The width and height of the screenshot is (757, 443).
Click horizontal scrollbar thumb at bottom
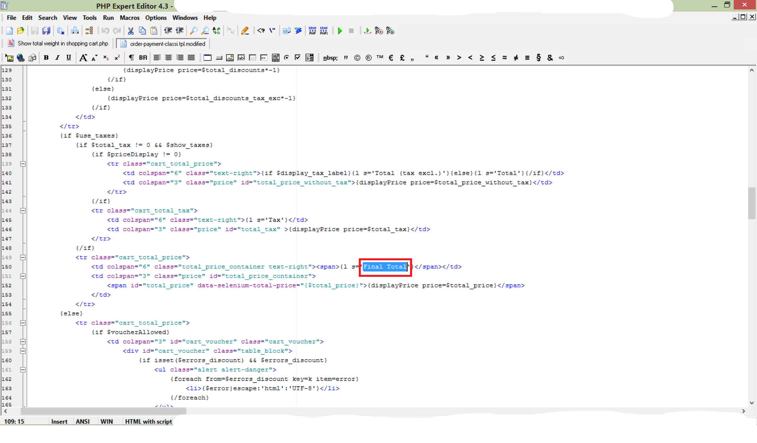103,411
